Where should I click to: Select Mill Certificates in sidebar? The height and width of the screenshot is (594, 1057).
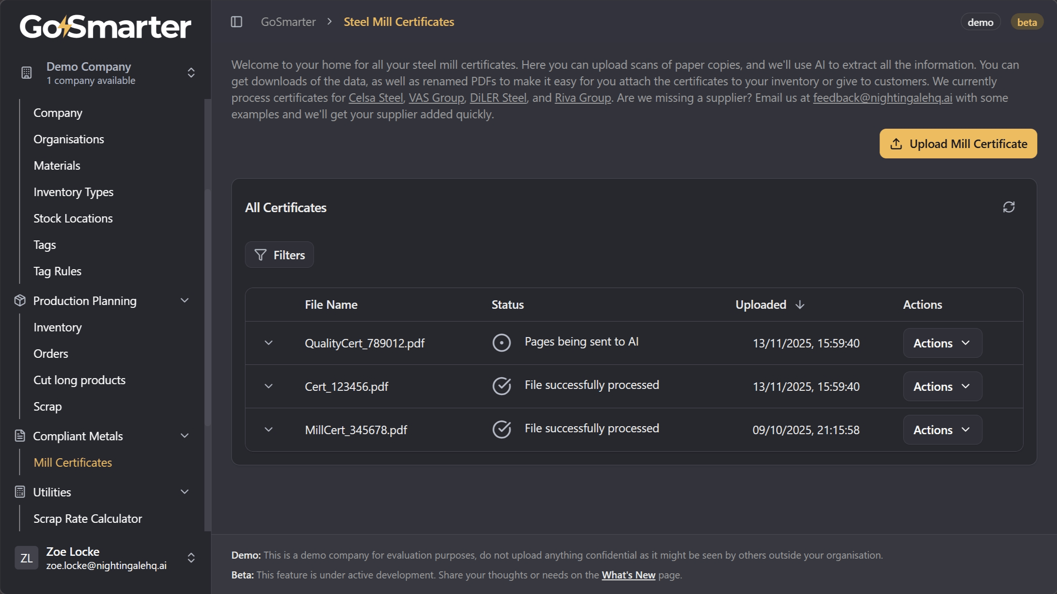pos(73,462)
